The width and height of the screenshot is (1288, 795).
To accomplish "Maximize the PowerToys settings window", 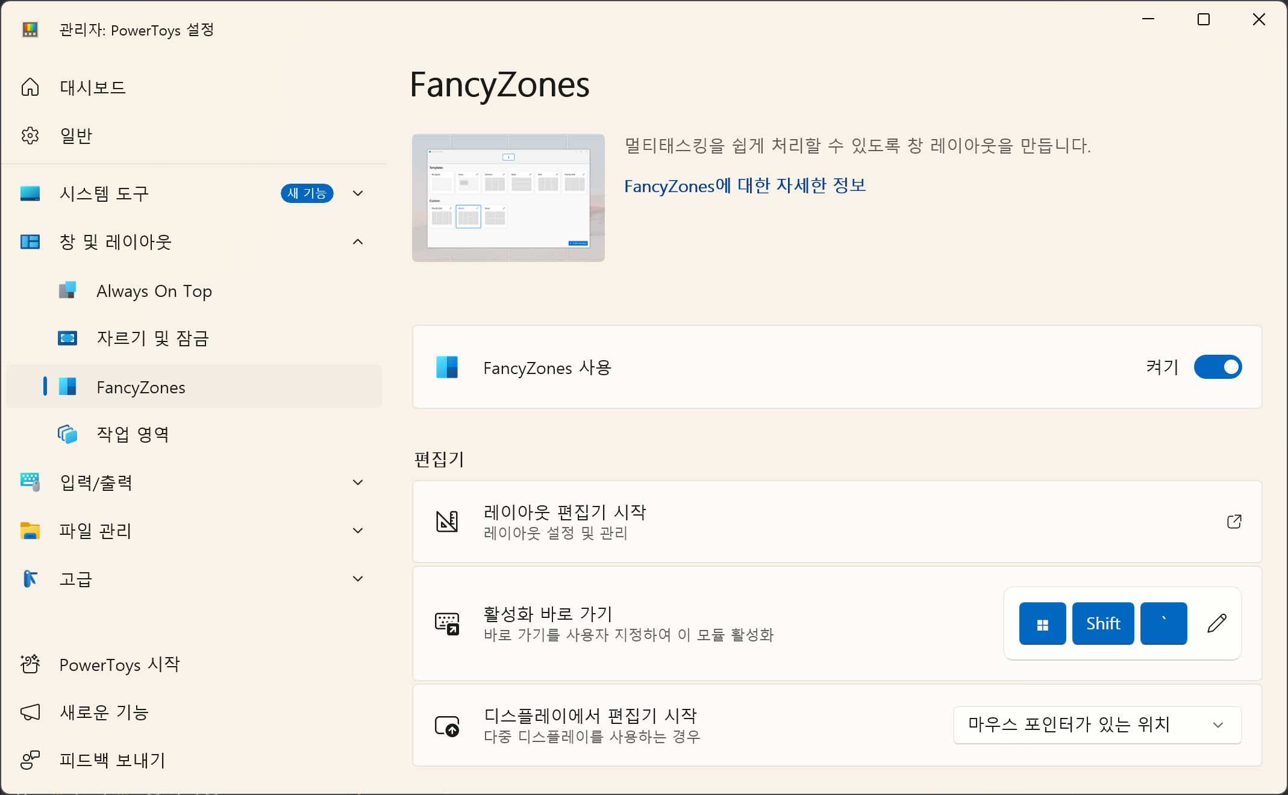I will pos(1204,19).
